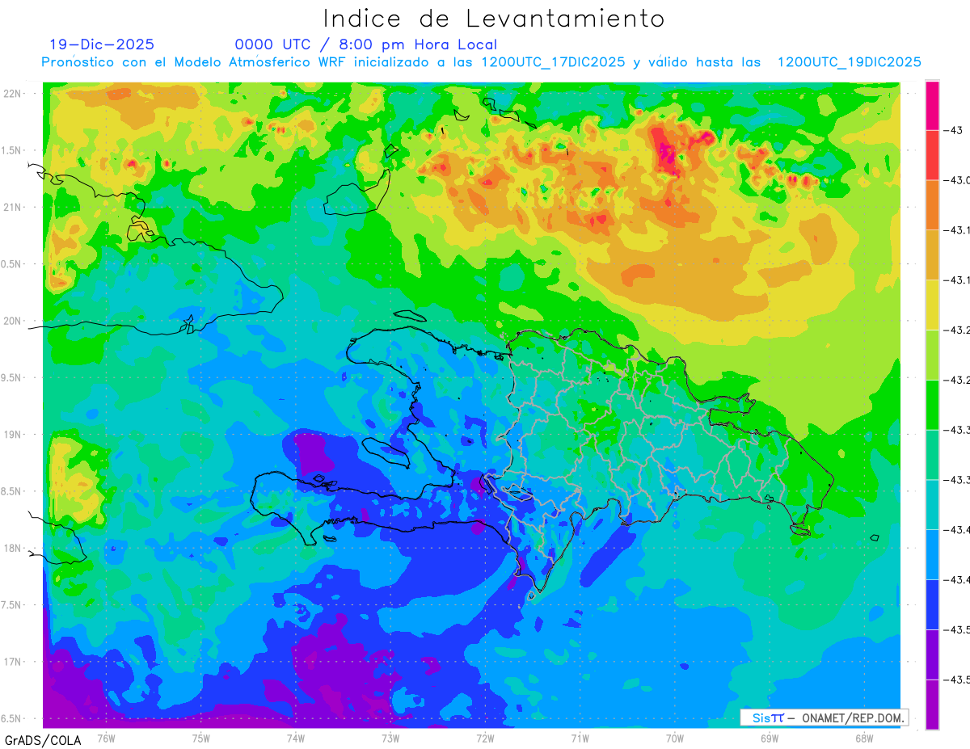This screenshot has height=749, width=970.
Task: Pick the dark orange color bar segment
Action: point(932,204)
